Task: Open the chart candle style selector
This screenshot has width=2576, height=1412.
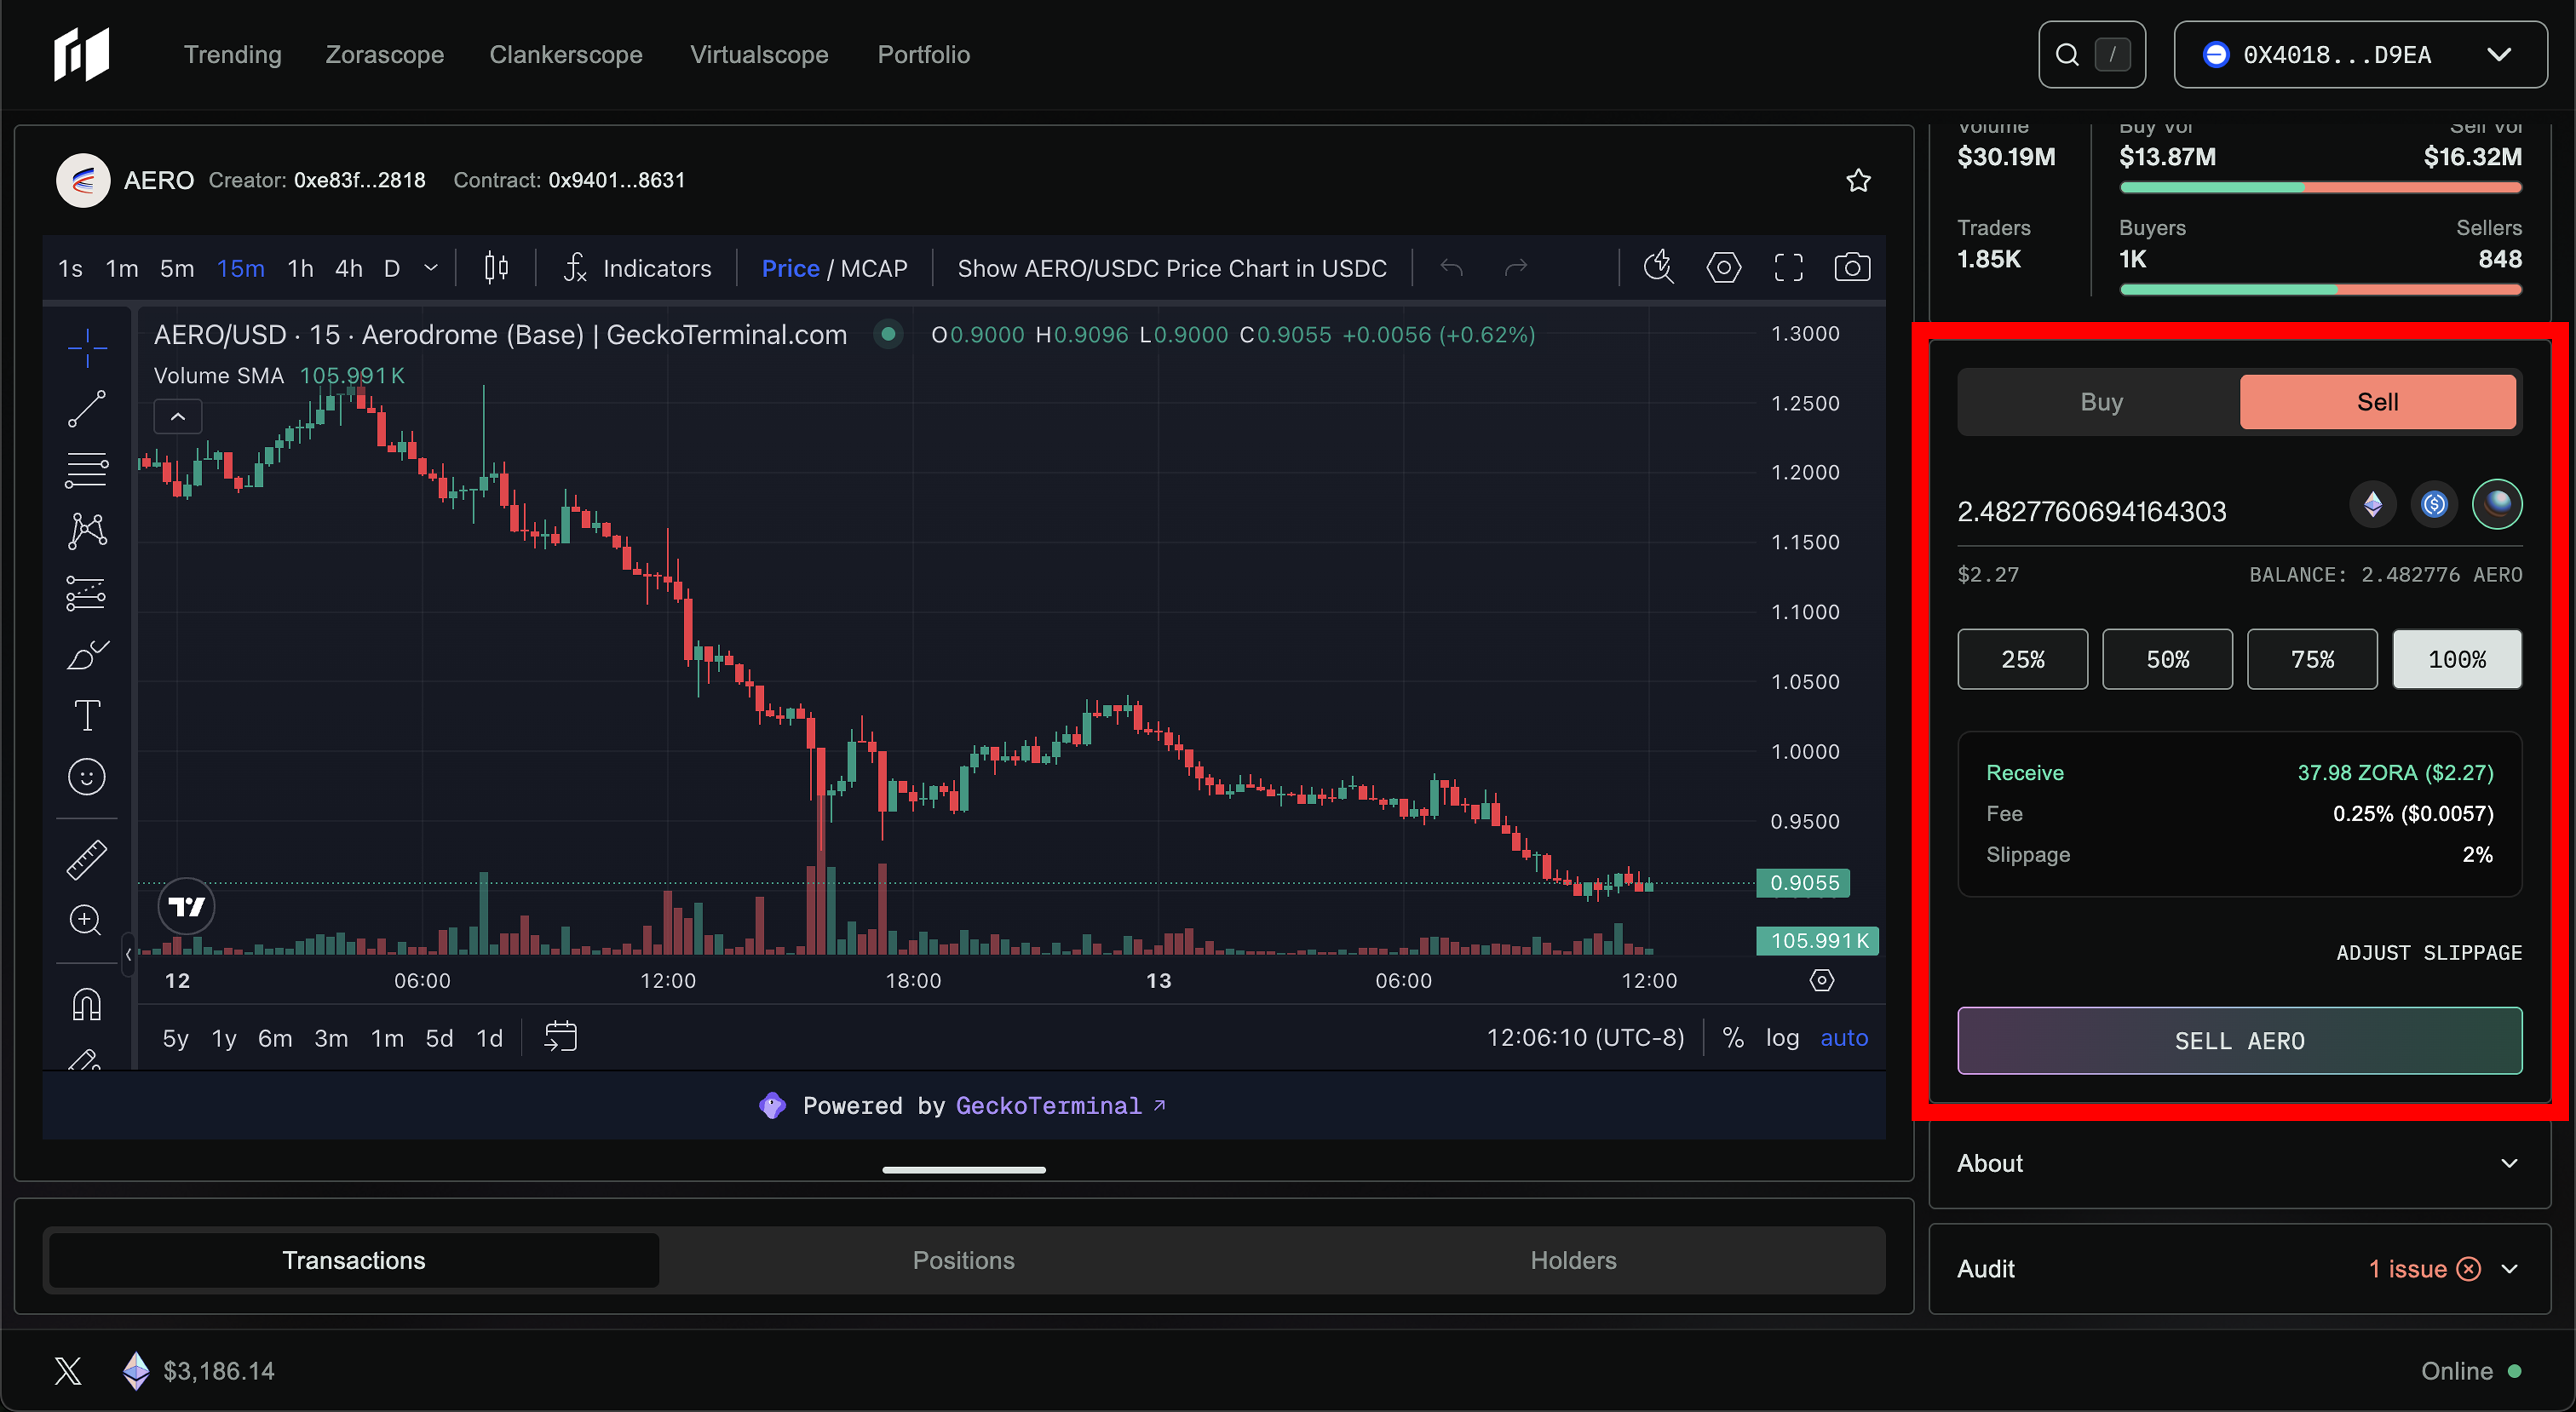Action: (x=496, y=268)
